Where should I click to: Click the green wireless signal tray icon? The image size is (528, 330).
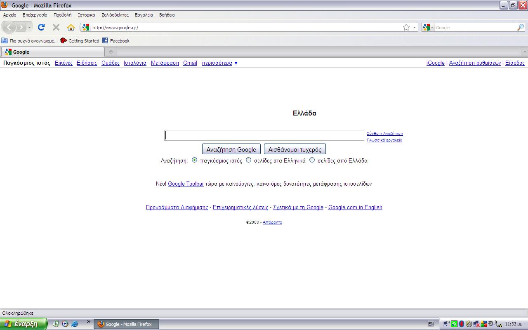point(454,324)
